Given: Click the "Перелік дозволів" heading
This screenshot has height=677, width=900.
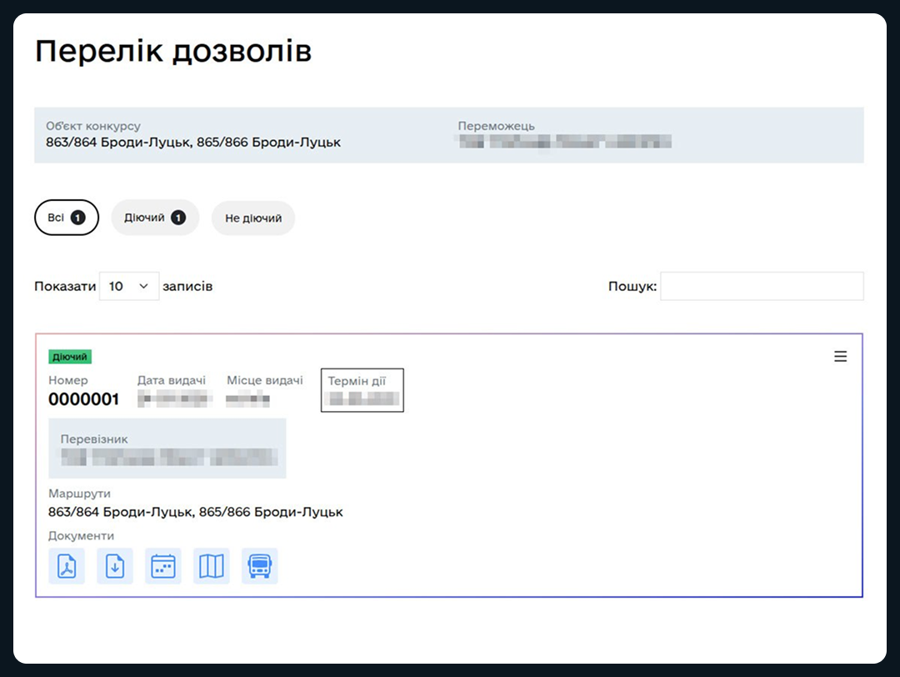Looking at the screenshot, I should coord(173,51).
